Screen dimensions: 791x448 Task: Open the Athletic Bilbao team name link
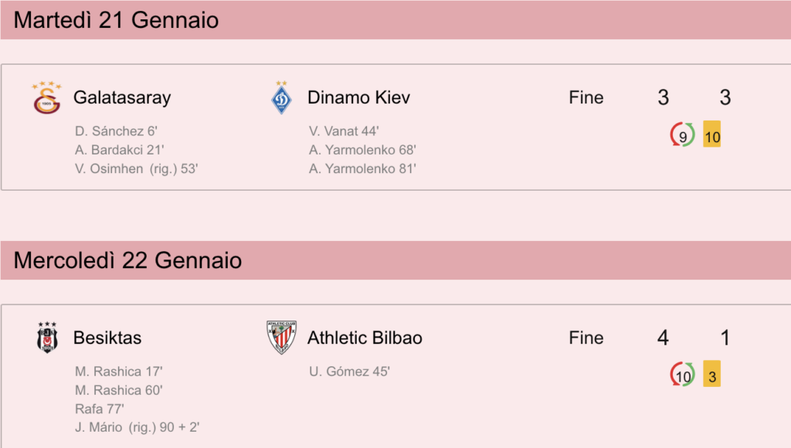365,338
